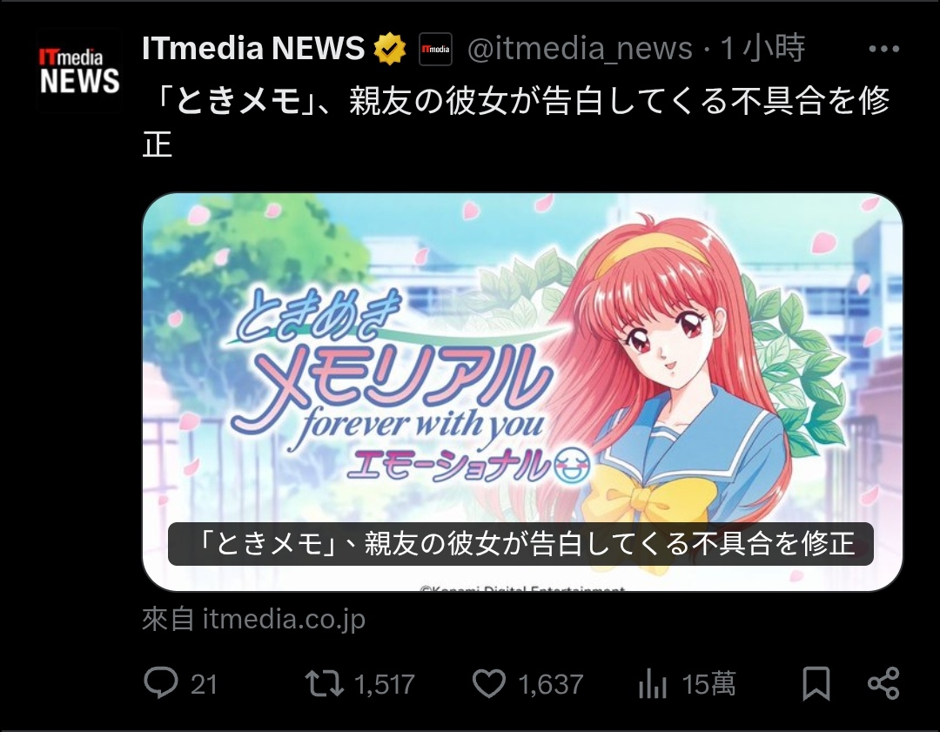This screenshot has height=732, width=940.
Task: Click the ITmedia NEWS display name
Action: (x=253, y=49)
